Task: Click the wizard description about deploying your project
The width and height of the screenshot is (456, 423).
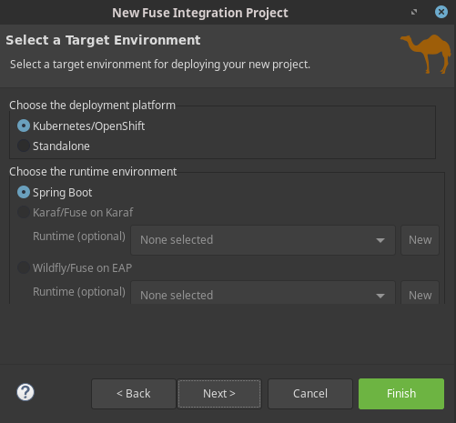Action: tap(160, 65)
